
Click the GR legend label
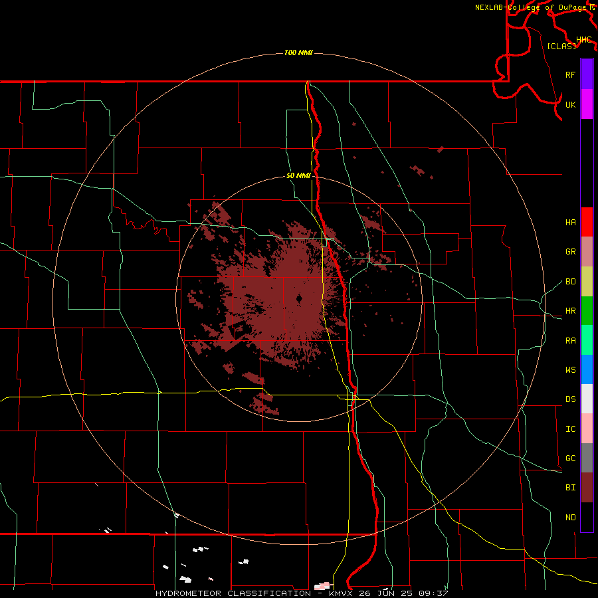tap(570, 252)
